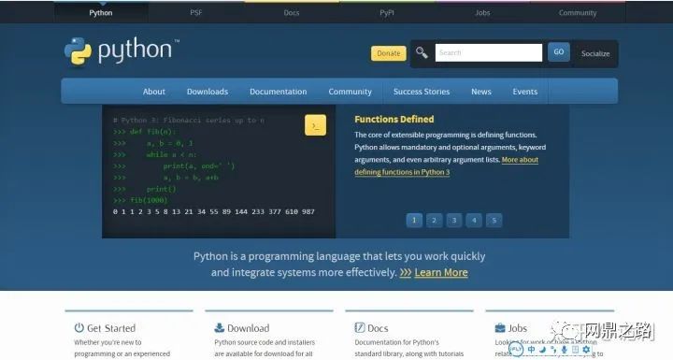Image resolution: width=673 pixels, height=360 pixels.
Task: Click the yellow triple-chevron before Learn More
Action: pyautogui.click(x=406, y=272)
